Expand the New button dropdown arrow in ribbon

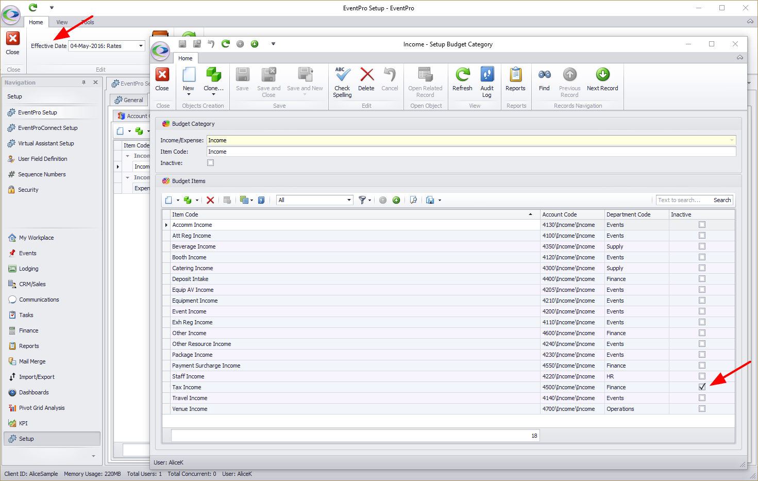(189, 95)
